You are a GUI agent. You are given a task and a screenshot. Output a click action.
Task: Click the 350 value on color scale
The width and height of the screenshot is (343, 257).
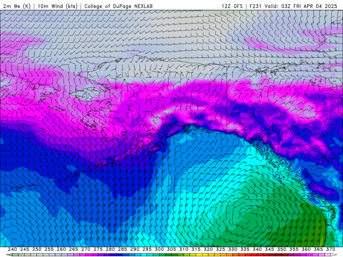(x=282, y=249)
